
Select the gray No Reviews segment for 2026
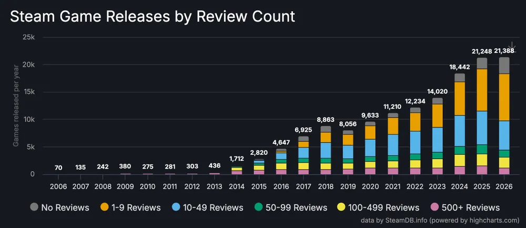click(x=504, y=66)
